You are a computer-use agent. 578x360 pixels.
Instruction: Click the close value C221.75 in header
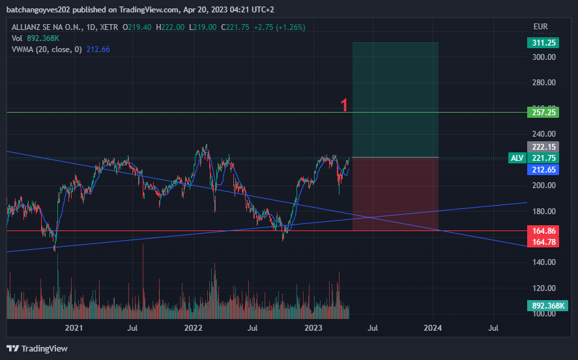235,27
